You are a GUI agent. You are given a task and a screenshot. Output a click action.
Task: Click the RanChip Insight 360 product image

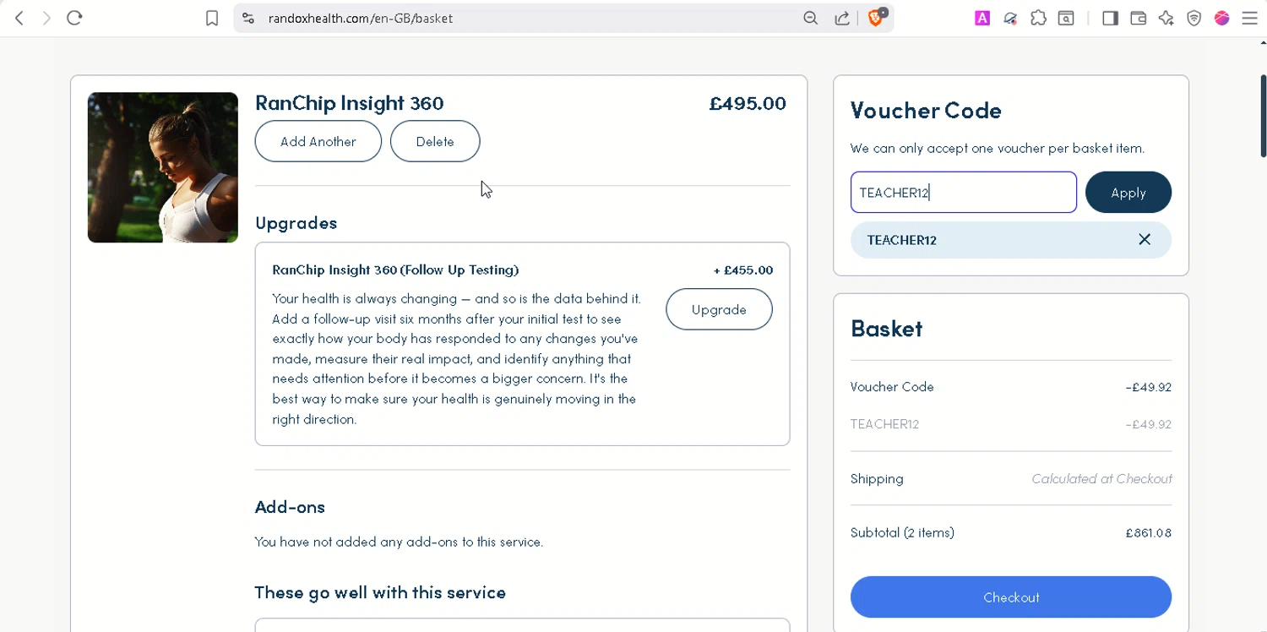tap(163, 167)
